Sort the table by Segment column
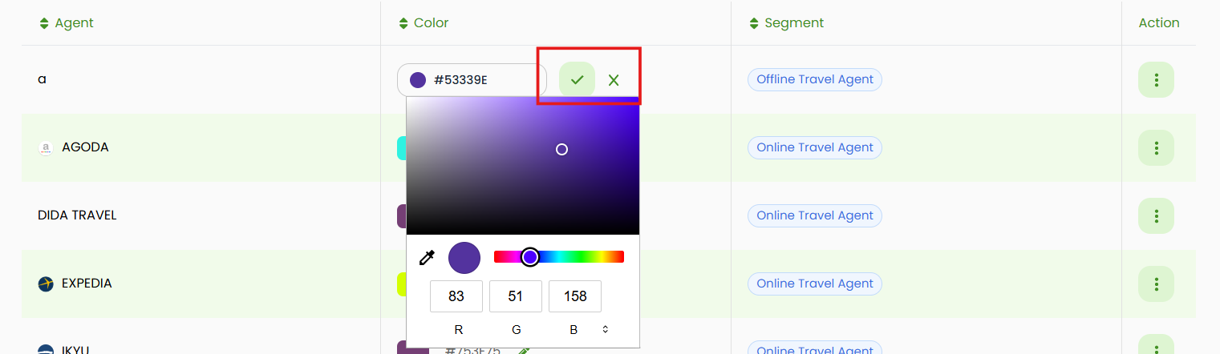 [x=753, y=23]
